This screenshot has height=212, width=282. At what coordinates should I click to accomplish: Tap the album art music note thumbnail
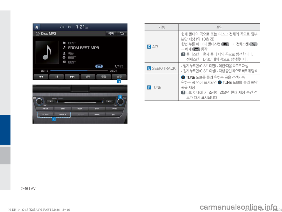coord(47,52)
